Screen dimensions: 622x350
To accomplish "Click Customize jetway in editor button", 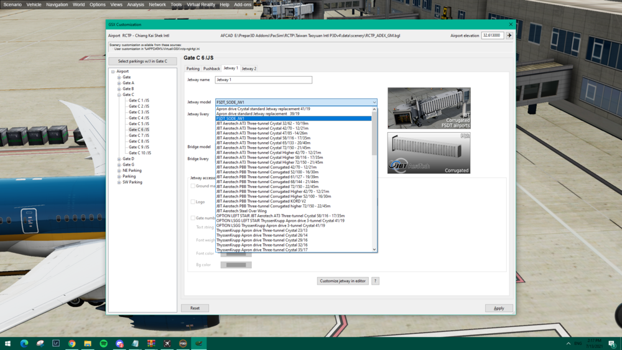I will pos(343,281).
